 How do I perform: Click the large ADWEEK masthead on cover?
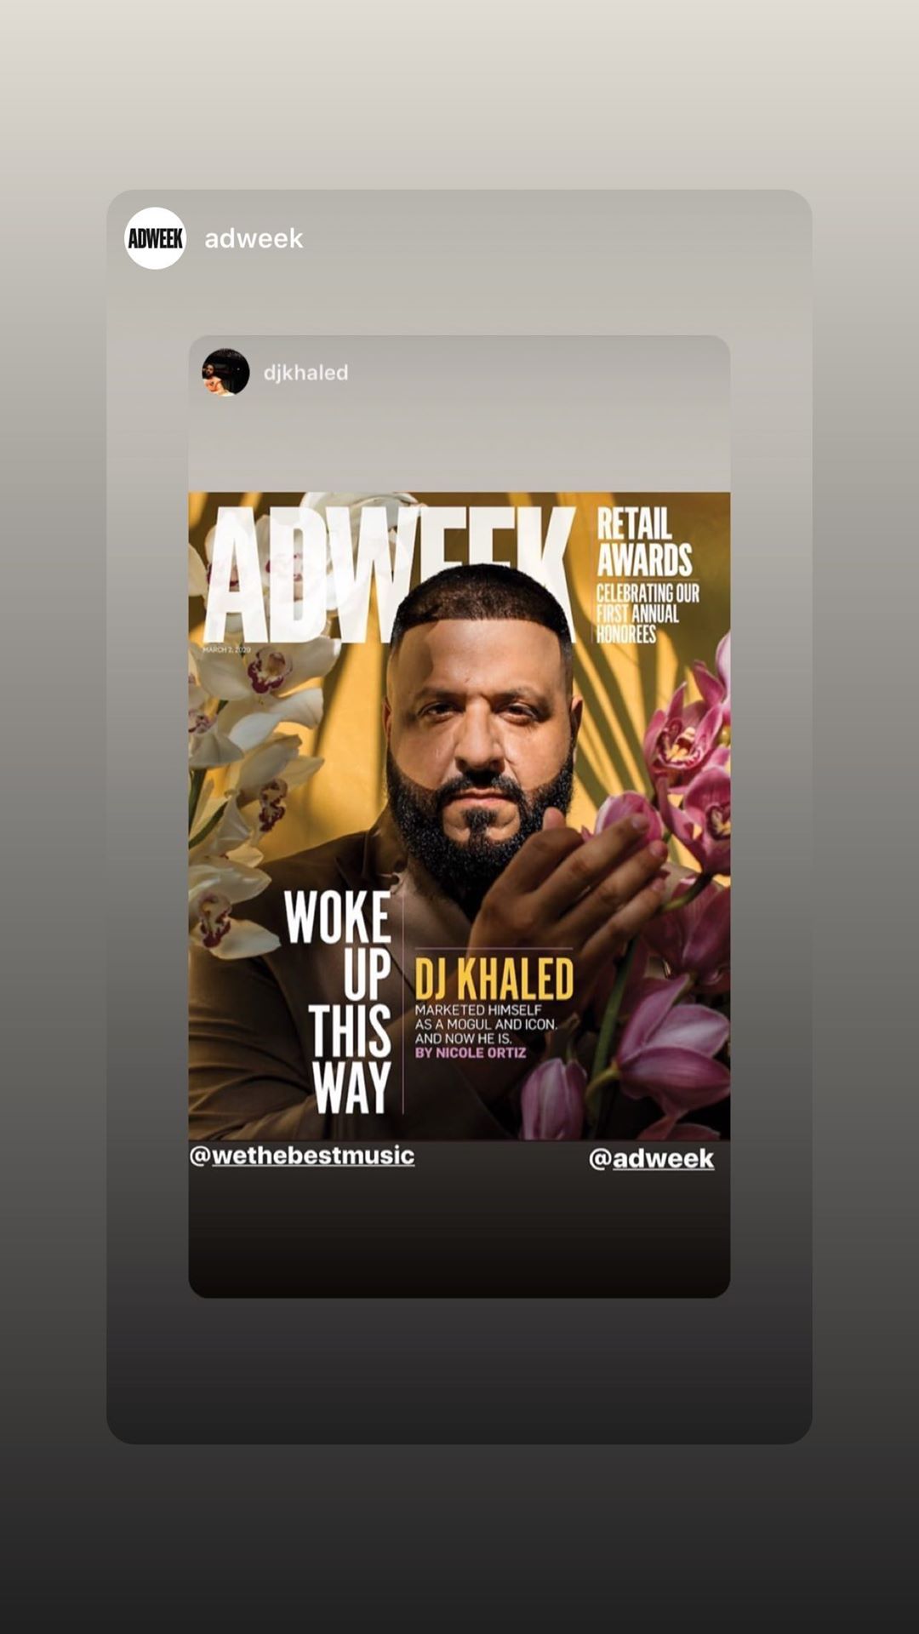tap(389, 575)
